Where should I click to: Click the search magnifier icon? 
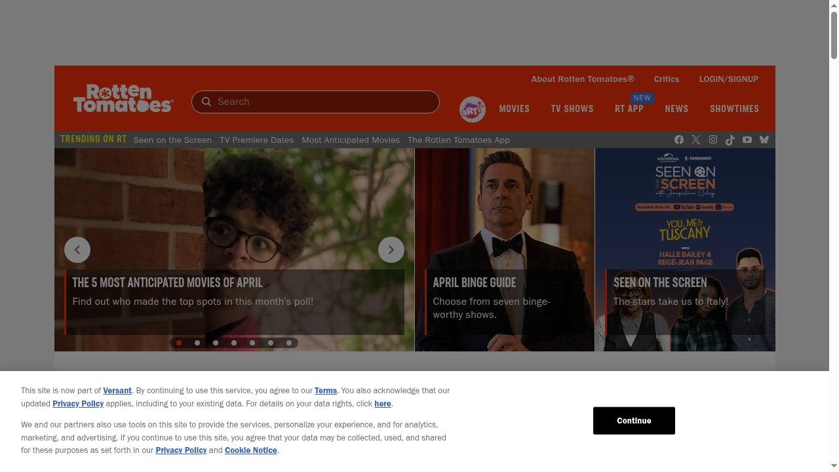(206, 102)
